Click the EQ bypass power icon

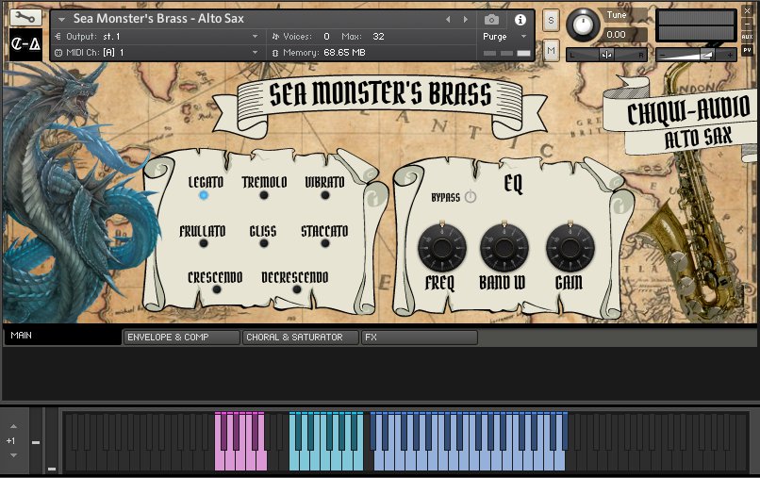[470, 197]
